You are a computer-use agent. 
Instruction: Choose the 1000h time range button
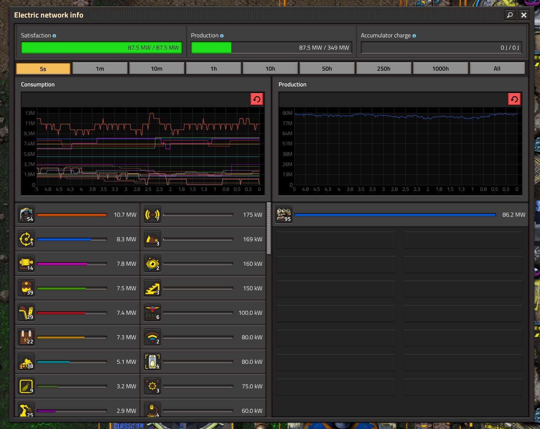coord(440,69)
